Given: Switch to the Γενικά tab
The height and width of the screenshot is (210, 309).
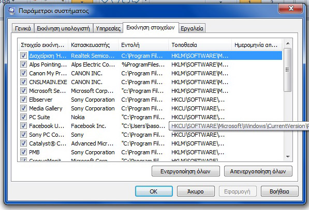Looking at the screenshot, I should 23,28.
